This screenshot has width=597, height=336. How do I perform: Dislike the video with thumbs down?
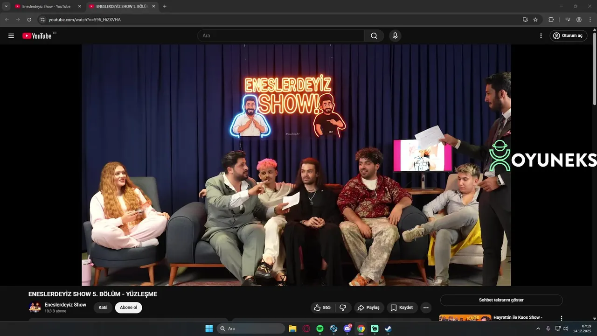pyautogui.click(x=343, y=308)
